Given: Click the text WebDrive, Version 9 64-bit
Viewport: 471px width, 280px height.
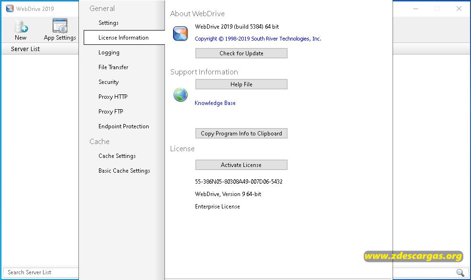Looking at the screenshot, I should pos(228,194).
